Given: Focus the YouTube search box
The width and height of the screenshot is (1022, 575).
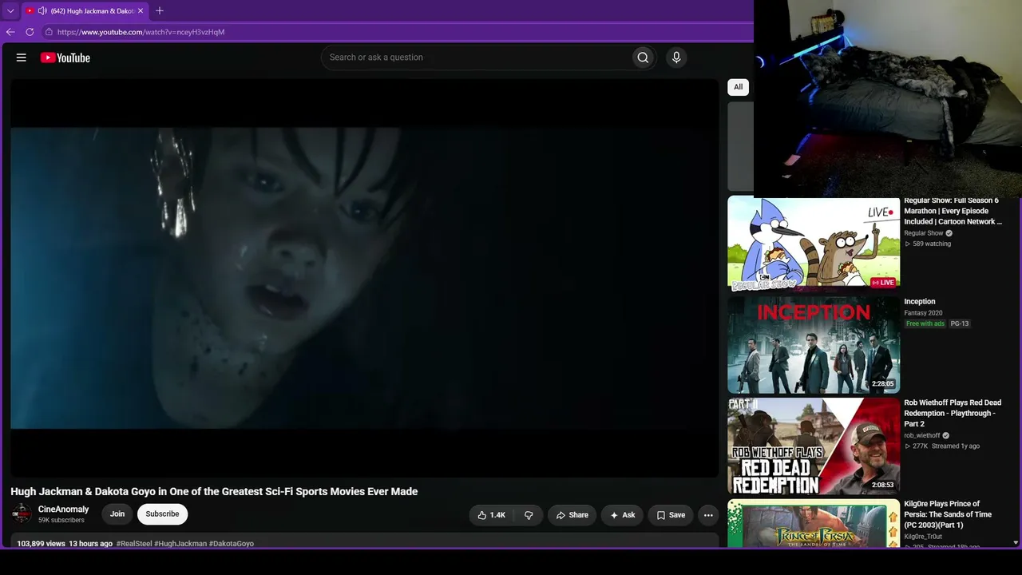Looking at the screenshot, I should click(477, 57).
